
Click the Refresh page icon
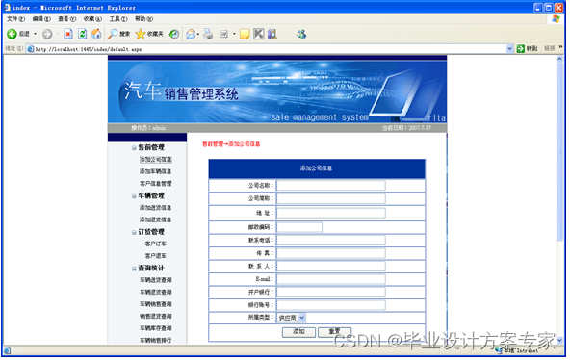[x=83, y=34]
